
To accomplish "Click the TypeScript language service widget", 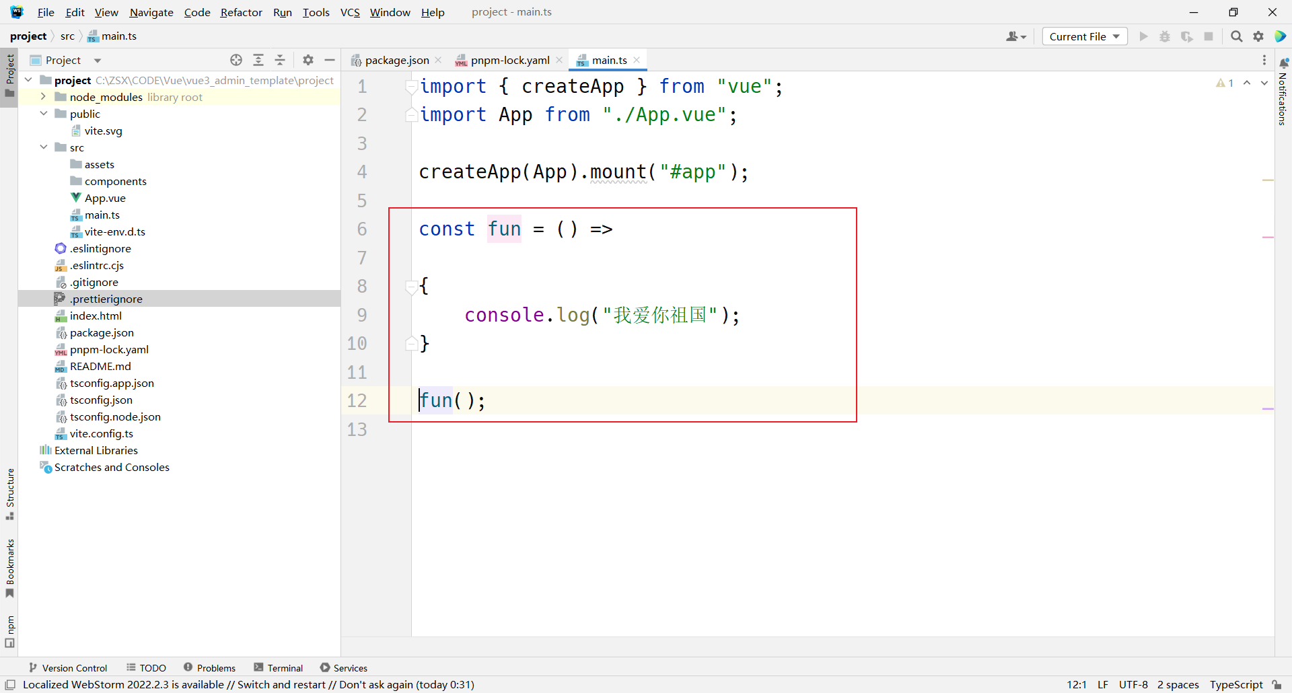I will pos(1236,684).
